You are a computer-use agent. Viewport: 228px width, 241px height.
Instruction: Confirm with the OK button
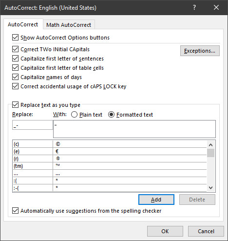(165, 231)
